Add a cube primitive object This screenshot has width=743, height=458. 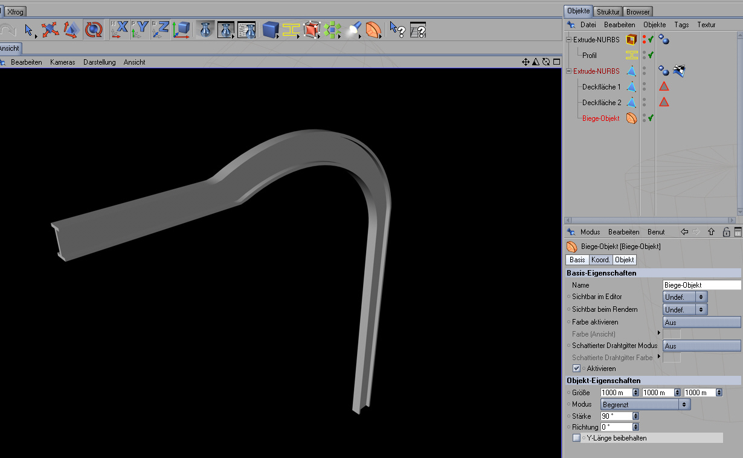tap(271, 29)
